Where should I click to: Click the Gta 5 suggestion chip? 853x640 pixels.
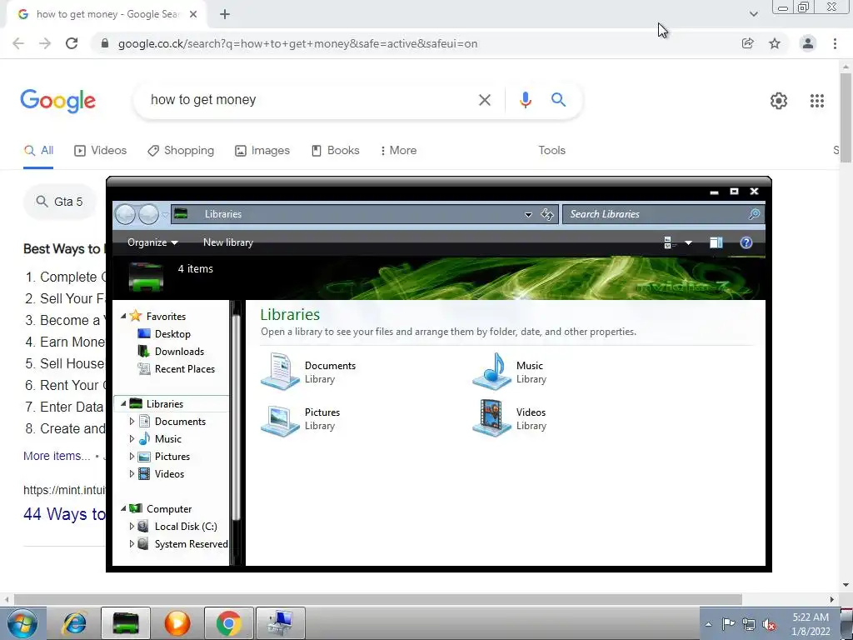pos(60,202)
